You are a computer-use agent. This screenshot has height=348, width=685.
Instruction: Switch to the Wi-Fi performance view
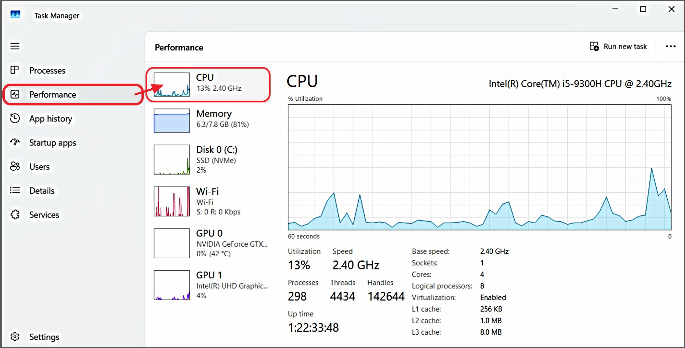[x=172, y=201]
